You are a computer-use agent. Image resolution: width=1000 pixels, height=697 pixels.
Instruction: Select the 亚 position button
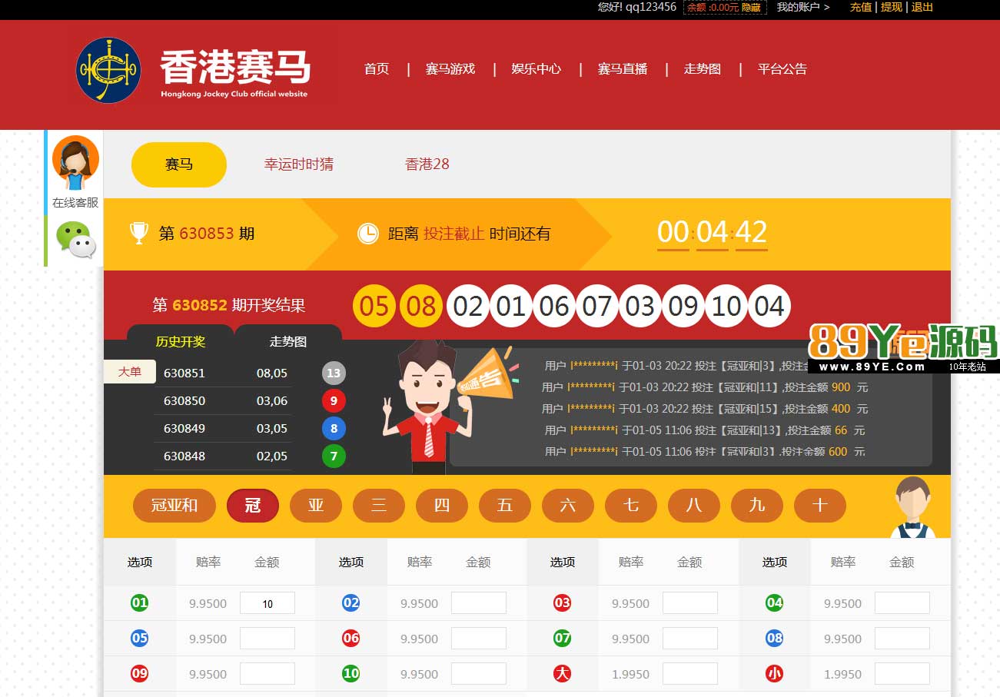pyautogui.click(x=316, y=506)
